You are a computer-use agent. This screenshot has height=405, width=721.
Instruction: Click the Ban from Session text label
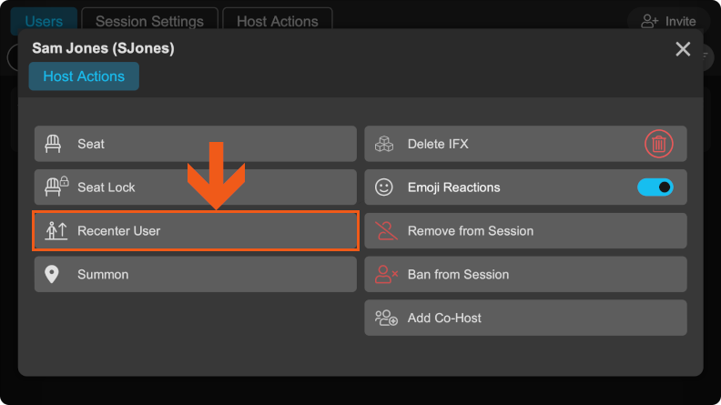(x=458, y=275)
